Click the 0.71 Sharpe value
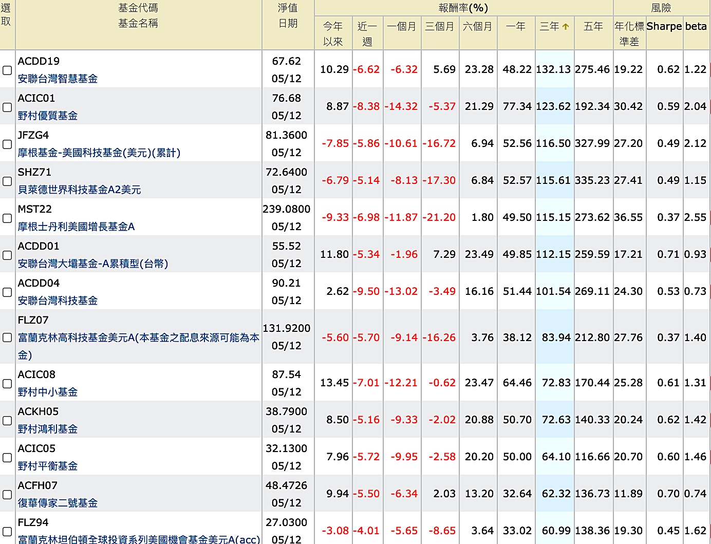 point(668,254)
